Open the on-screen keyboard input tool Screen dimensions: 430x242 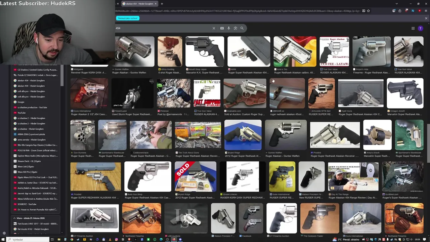point(222,28)
